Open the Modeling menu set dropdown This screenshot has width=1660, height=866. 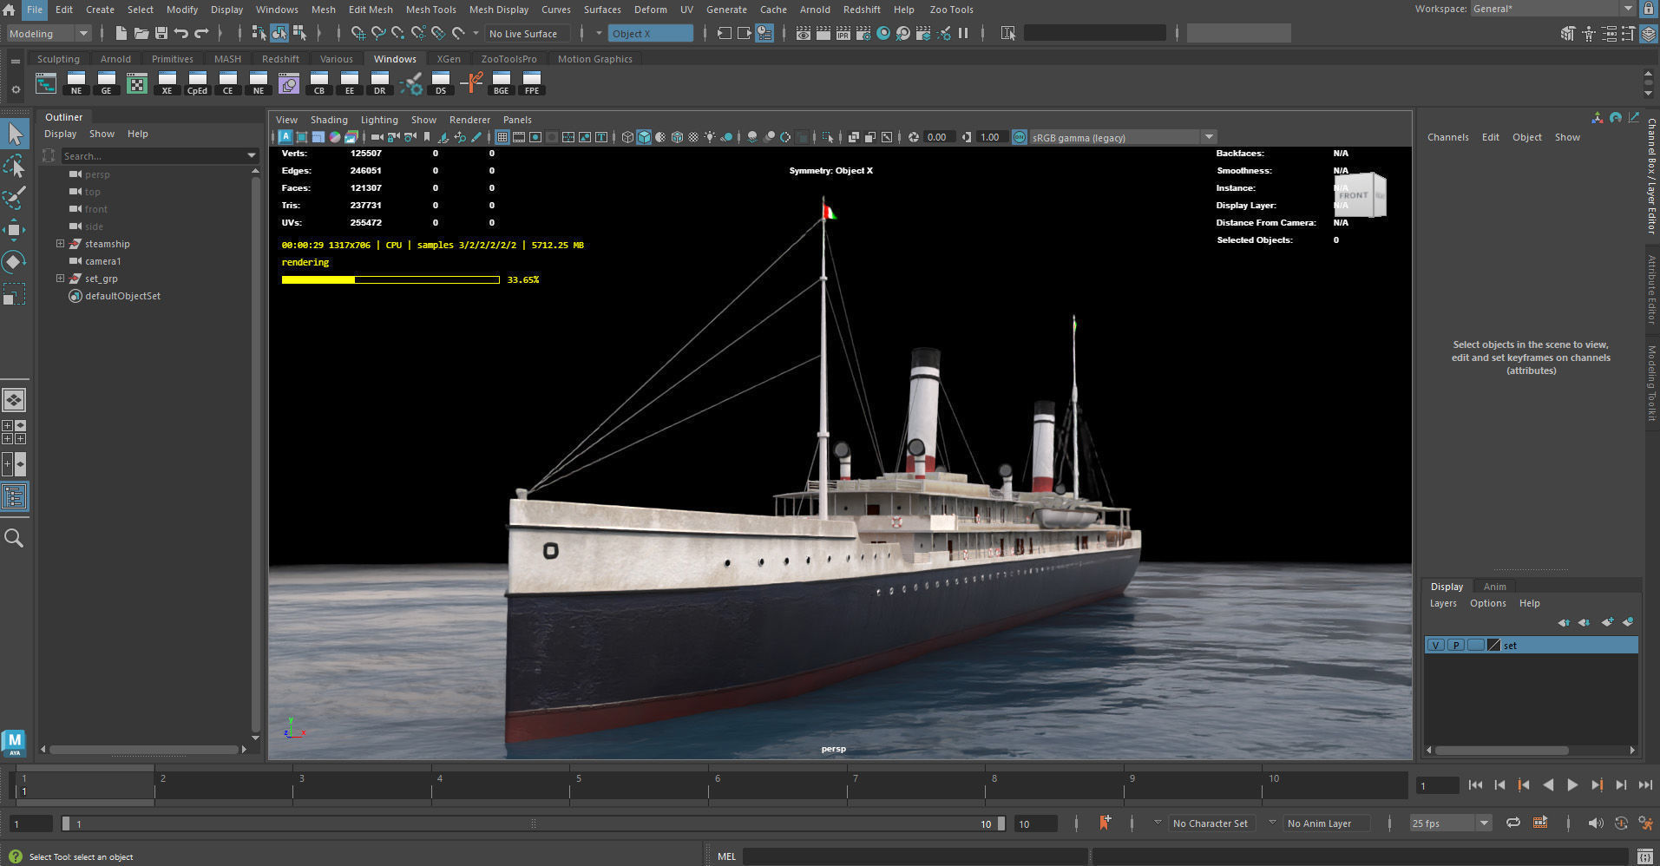pyautogui.click(x=49, y=34)
